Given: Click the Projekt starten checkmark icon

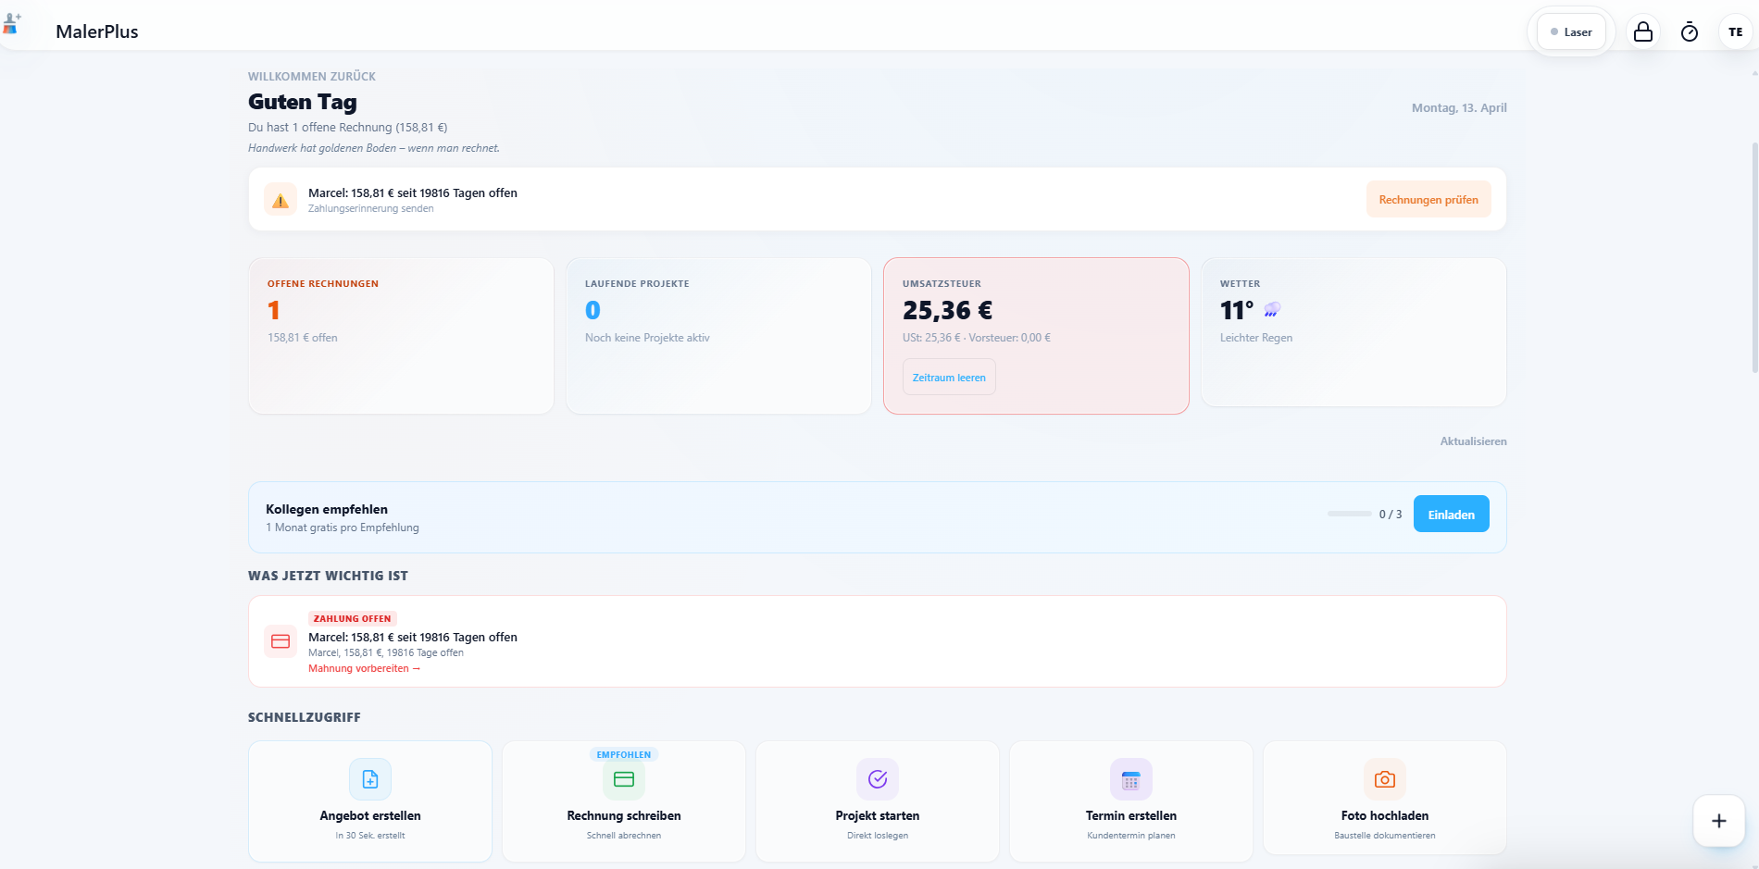Looking at the screenshot, I should coord(878,779).
